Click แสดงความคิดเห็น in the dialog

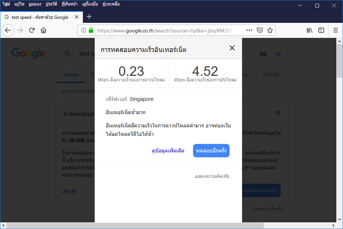tap(212, 176)
